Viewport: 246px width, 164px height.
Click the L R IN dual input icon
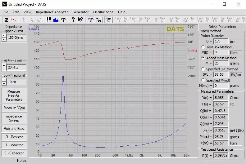coord(39,20)
